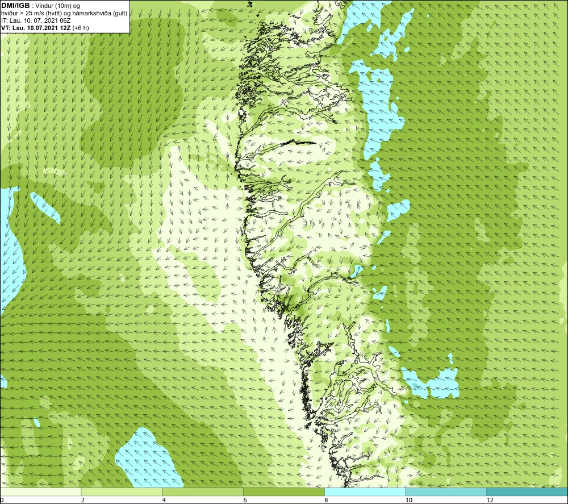This screenshot has height=504, width=568.
Task: Click the palest 0–2 m/s color bar segment
Action: 40,491
